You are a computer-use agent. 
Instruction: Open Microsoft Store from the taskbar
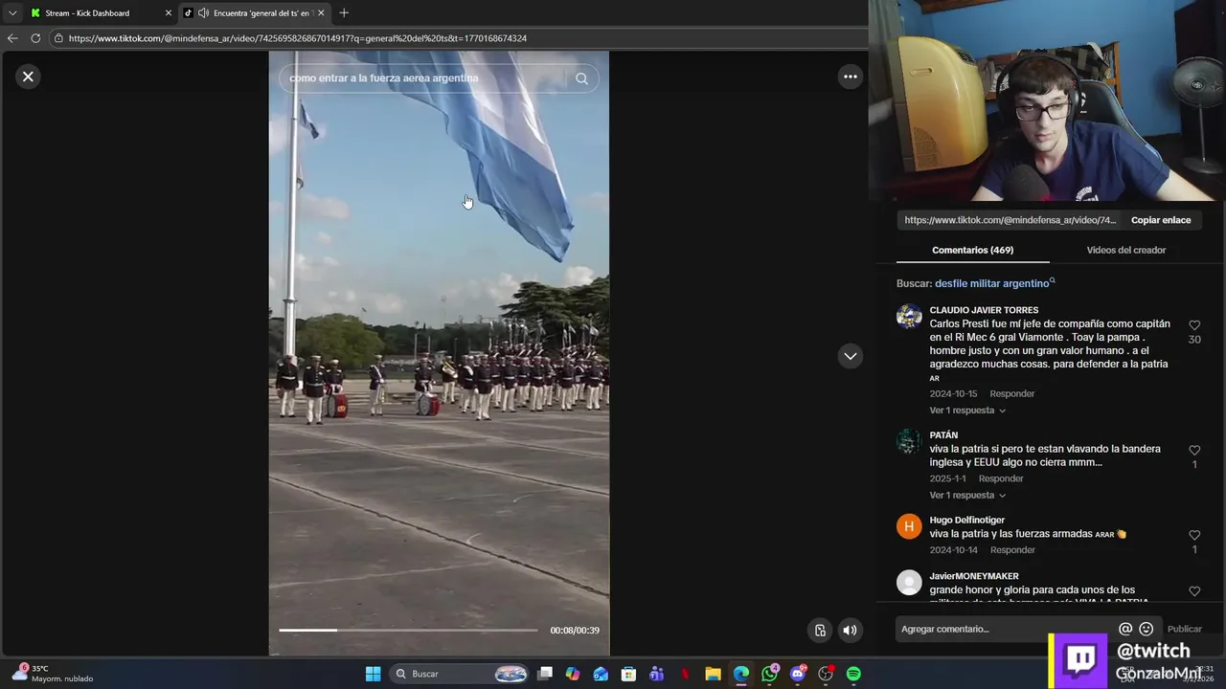click(628, 674)
